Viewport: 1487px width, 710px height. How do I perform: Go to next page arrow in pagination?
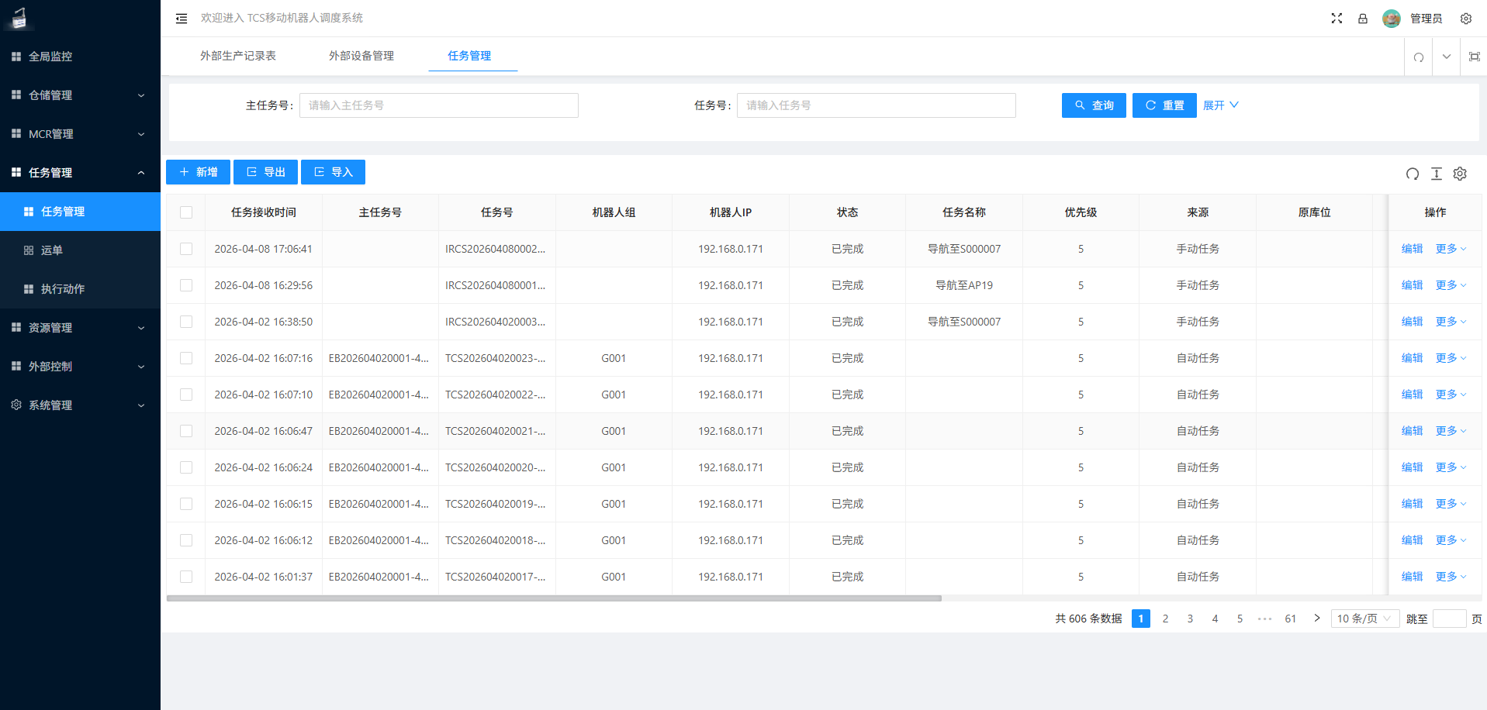coord(1316,619)
